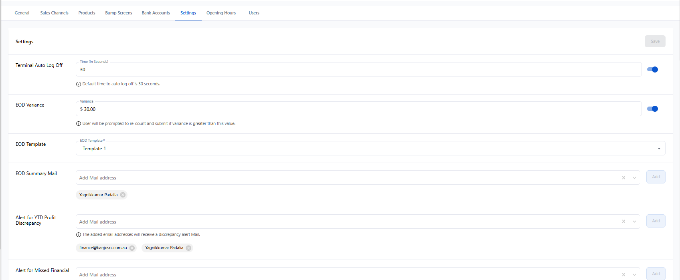Click the EOD Variance amount field
This screenshot has width=680, height=280.
point(358,109)
